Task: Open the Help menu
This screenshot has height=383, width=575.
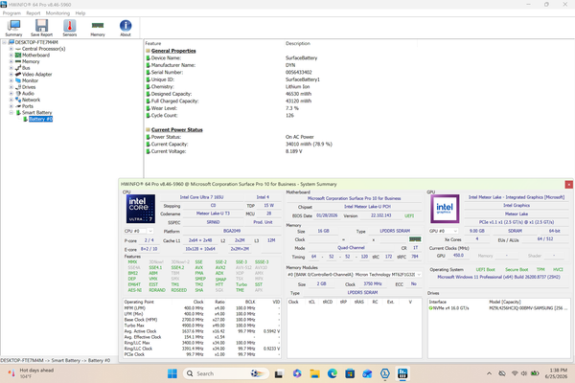Action: (x=80, y=13)
